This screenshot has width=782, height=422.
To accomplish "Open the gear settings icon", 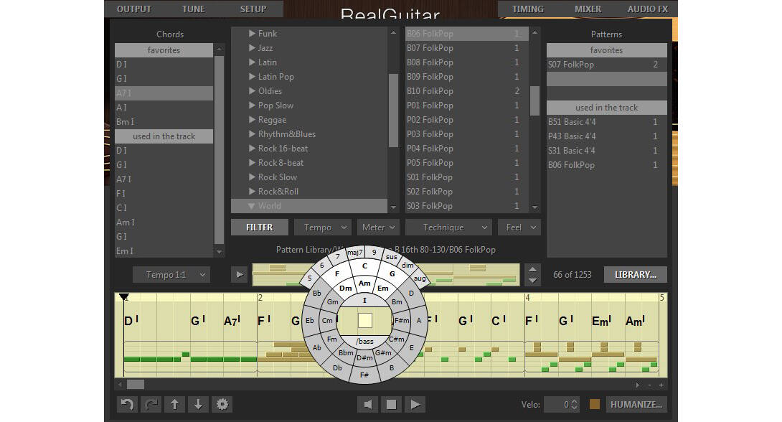I will coord(222,405).
